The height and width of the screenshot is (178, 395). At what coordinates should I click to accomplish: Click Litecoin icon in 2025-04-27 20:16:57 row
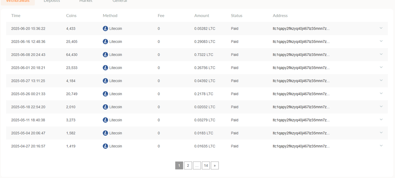[105, 146]
